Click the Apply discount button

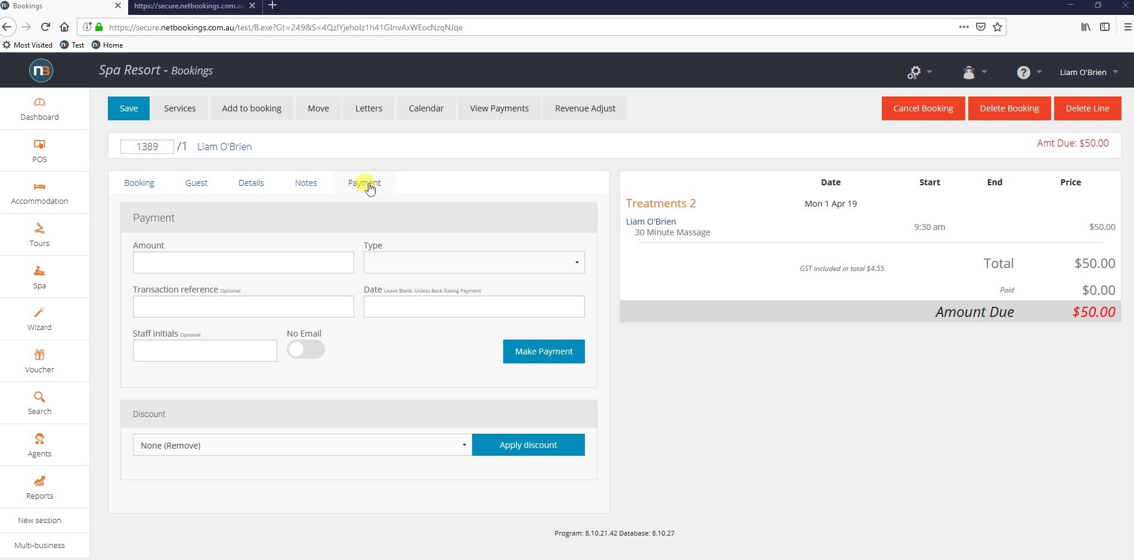[528, 445]
